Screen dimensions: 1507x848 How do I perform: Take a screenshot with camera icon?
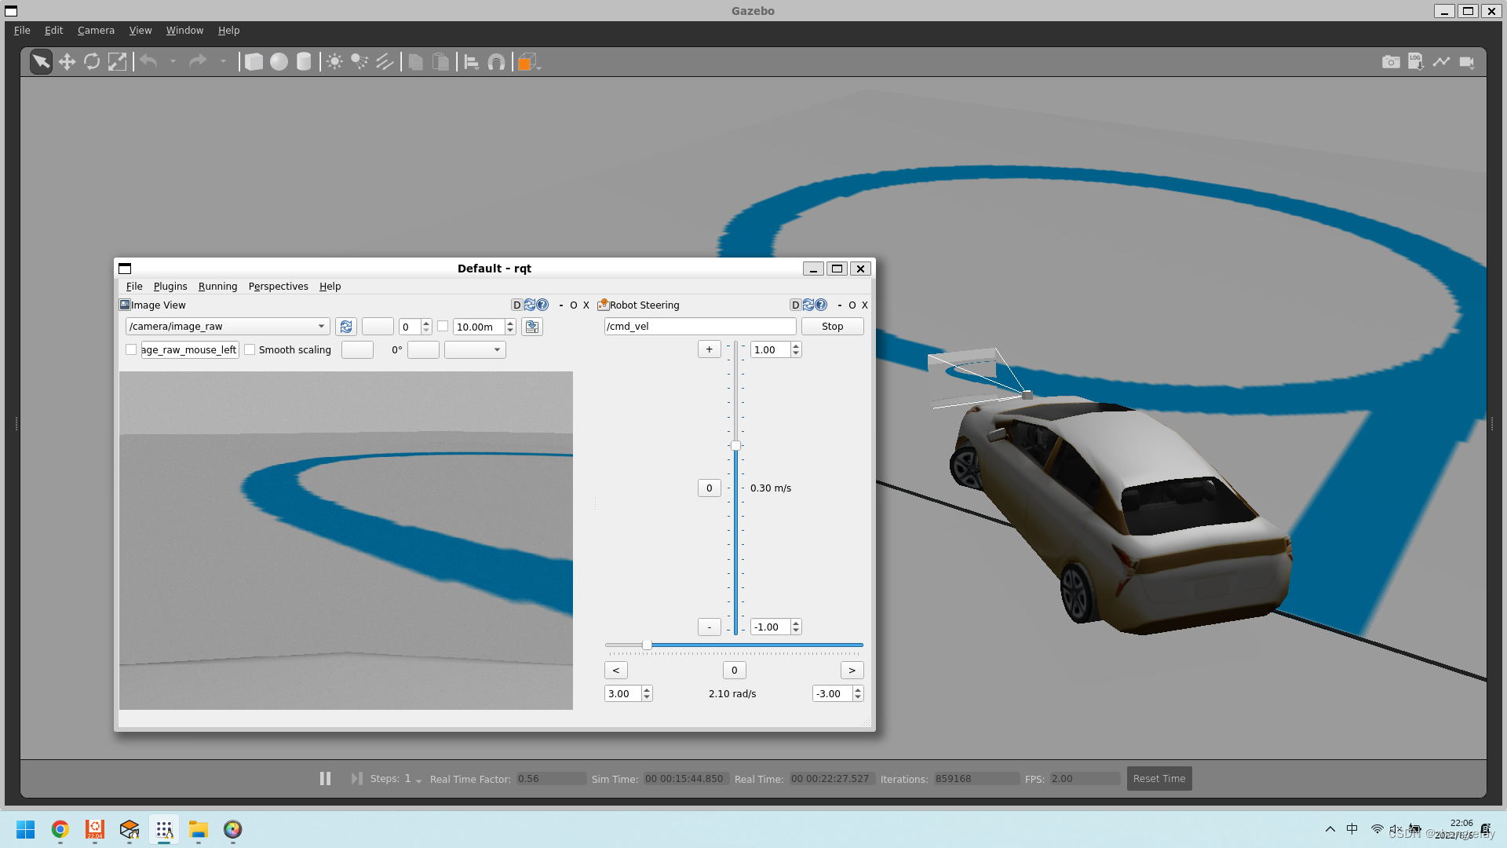(x=1390, y=62)
